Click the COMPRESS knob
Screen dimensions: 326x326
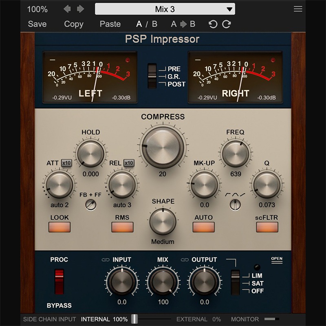[x=163, y=148]
